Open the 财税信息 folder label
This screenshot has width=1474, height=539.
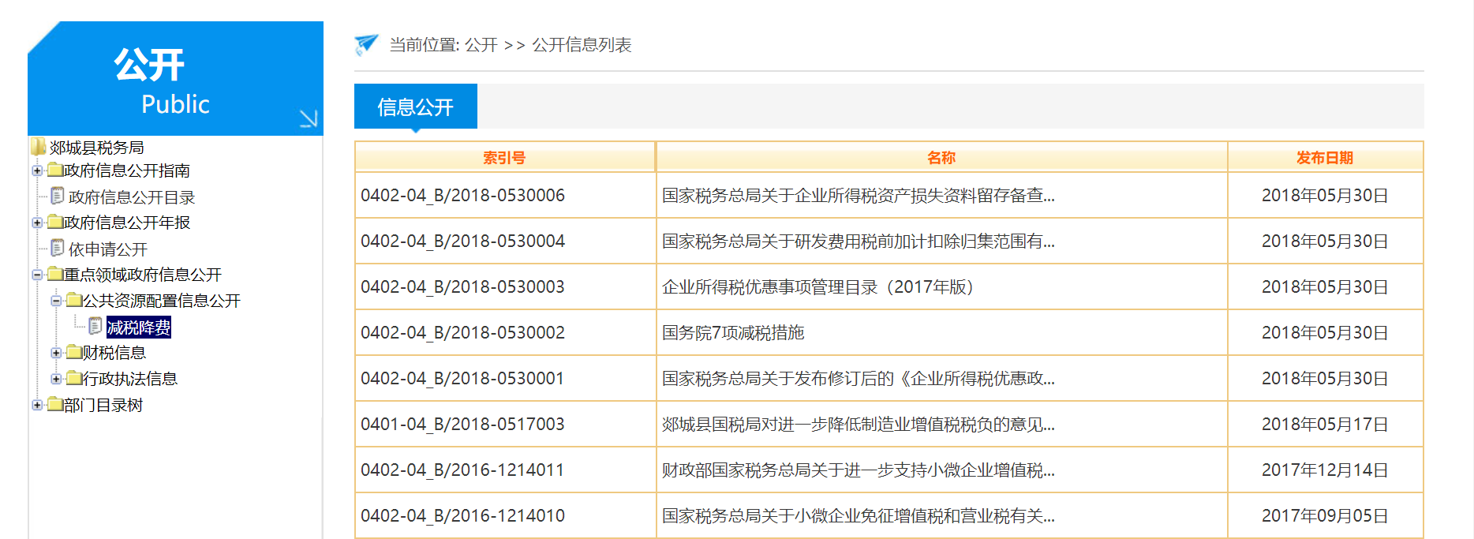tap(114, 353)
